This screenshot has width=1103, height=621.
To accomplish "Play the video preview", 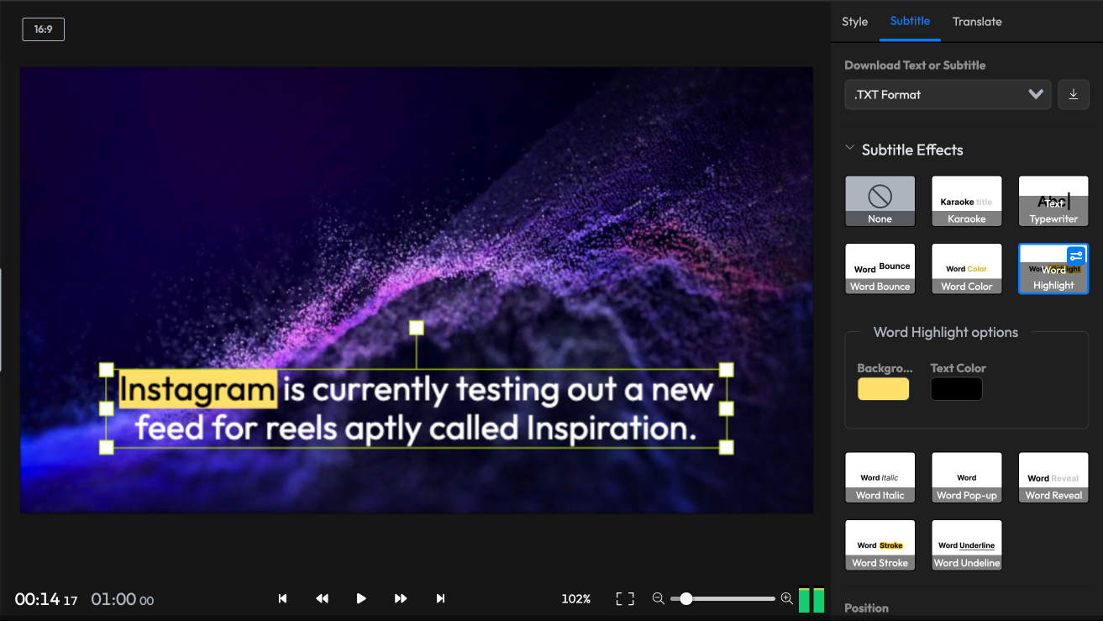I will 361,598.
